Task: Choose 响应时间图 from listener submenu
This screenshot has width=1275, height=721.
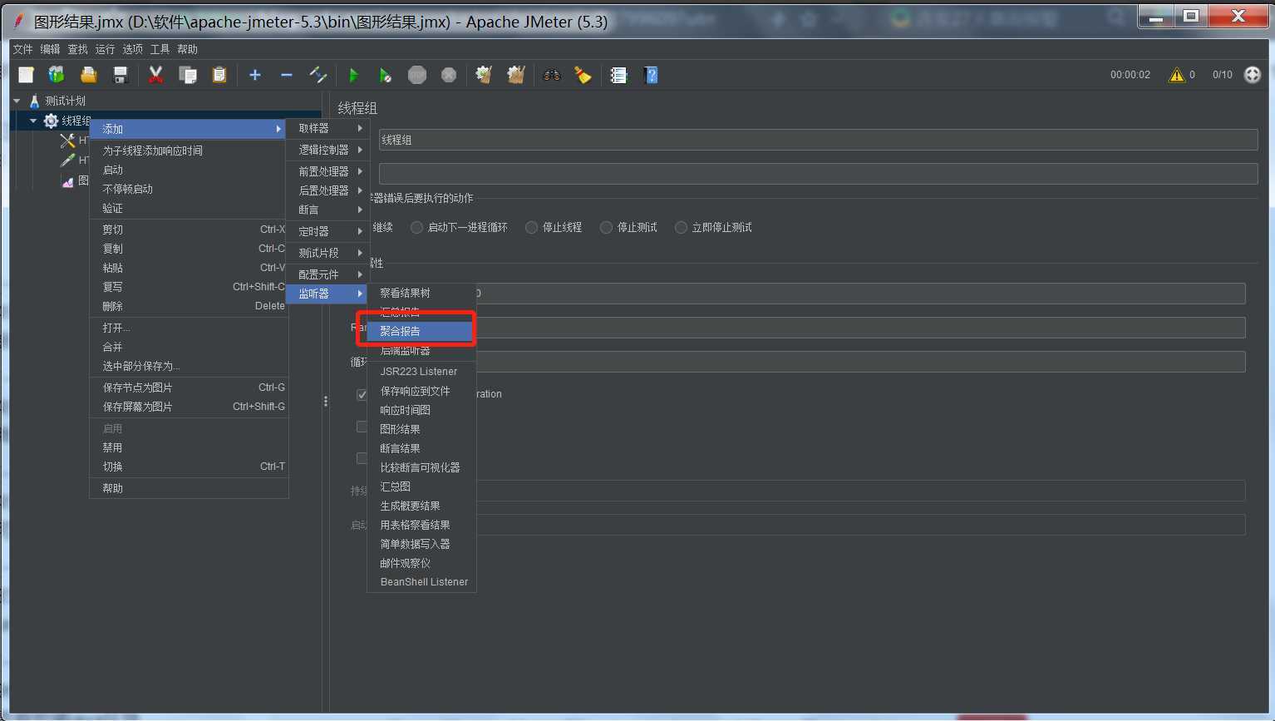Action: (x=421, y=410)
